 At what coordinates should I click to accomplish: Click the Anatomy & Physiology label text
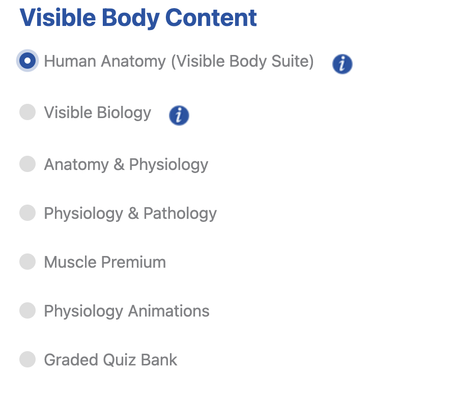pyautogui.click(x=126, y=164)
